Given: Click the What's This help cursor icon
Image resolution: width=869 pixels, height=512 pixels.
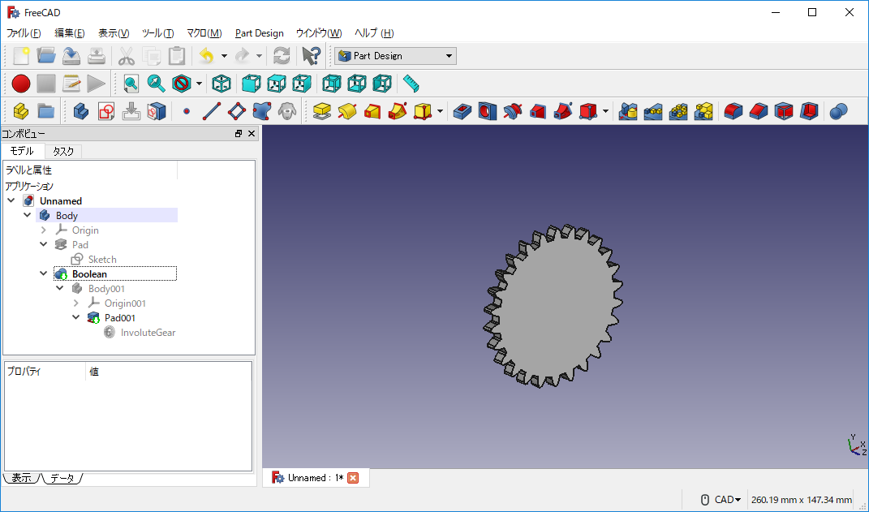Looking at the screenshot, I should 311,56.
